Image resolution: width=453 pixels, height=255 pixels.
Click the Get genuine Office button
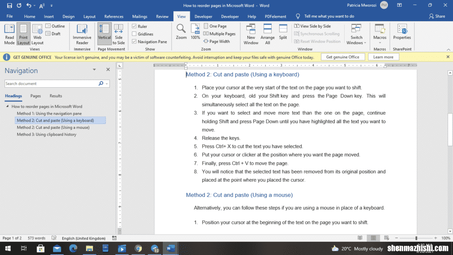pos(343,57)
